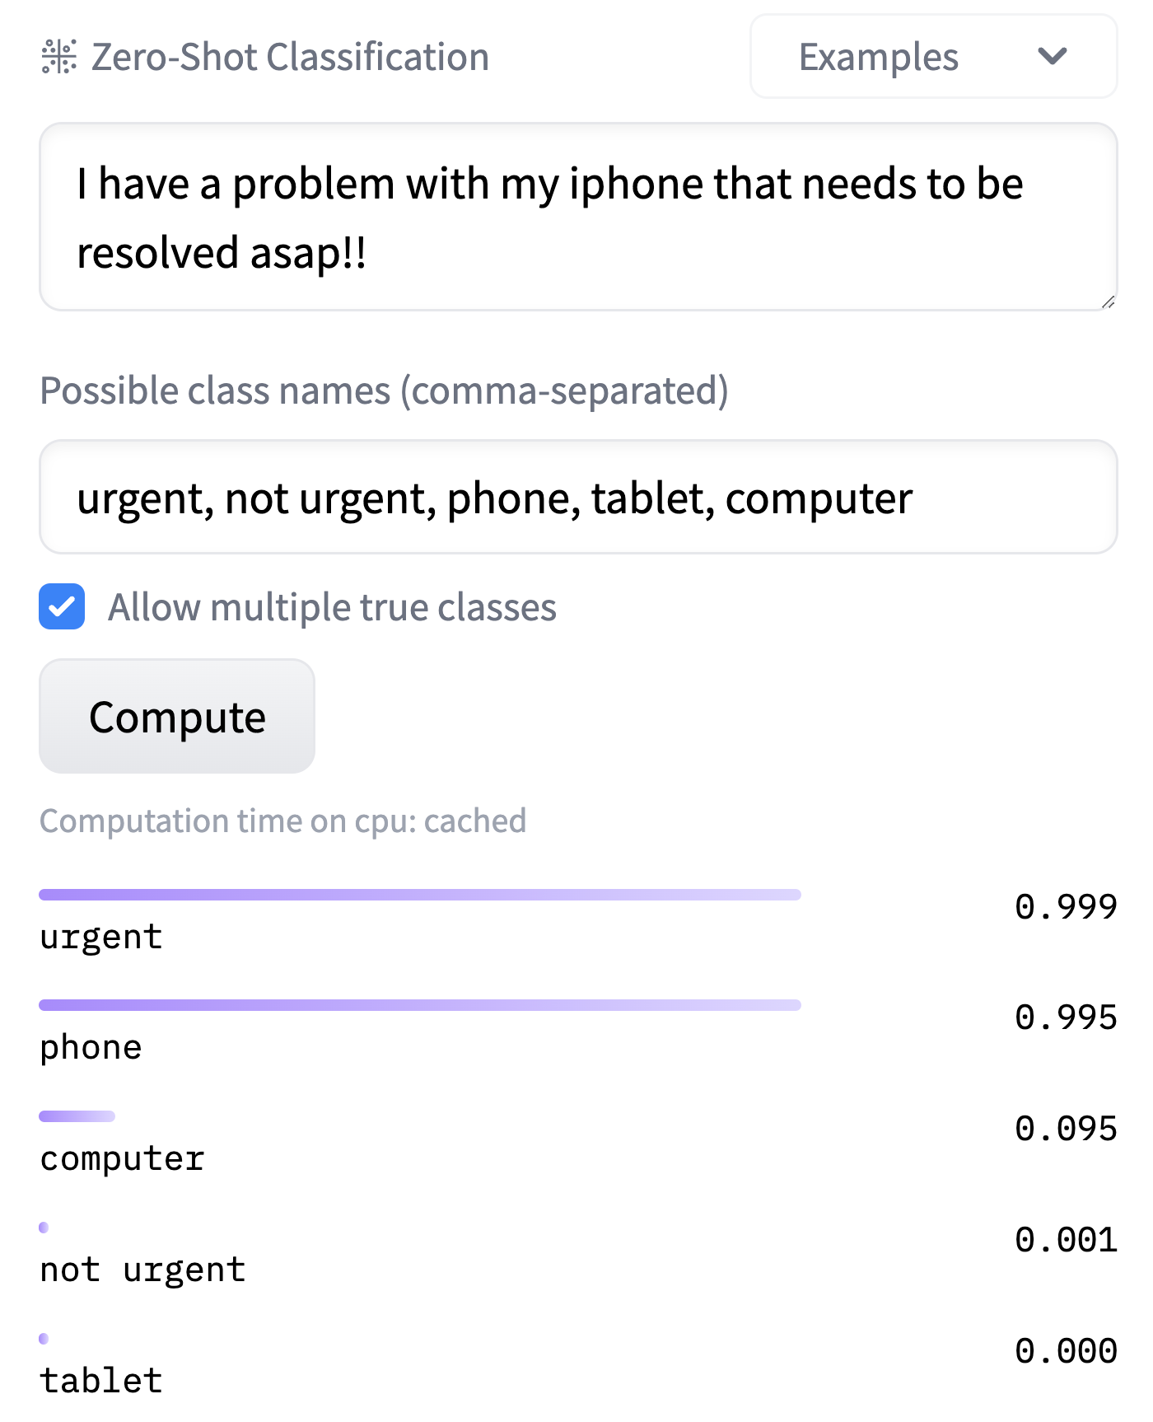Click the short score bar for computer
1153x1422 pixels.
tap(77, 1116)
